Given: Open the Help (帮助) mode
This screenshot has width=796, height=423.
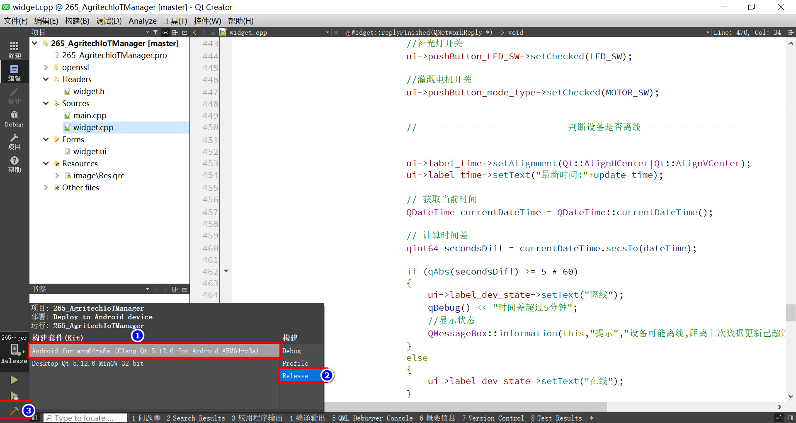Looking at the screenshot, I should (x=14, y=165).
